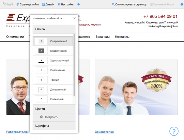This screenshot has width=184, height=140.
Task: Click the magnifier Оптимизировать страницу icon
Action: (113, 4)
